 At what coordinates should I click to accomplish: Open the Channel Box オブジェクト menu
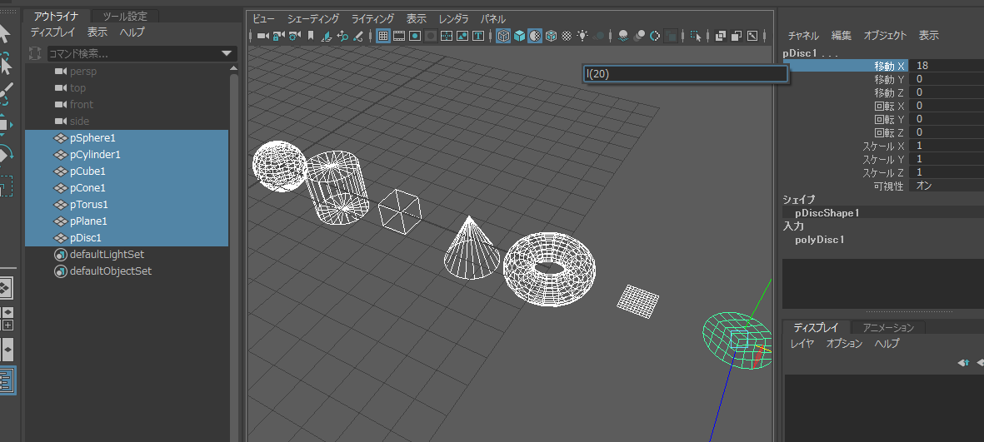coord(885,36)
